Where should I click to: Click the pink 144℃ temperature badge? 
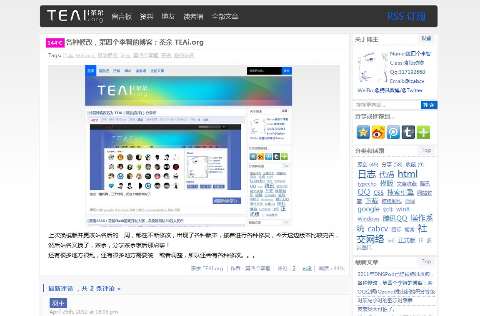click(55, 43)
